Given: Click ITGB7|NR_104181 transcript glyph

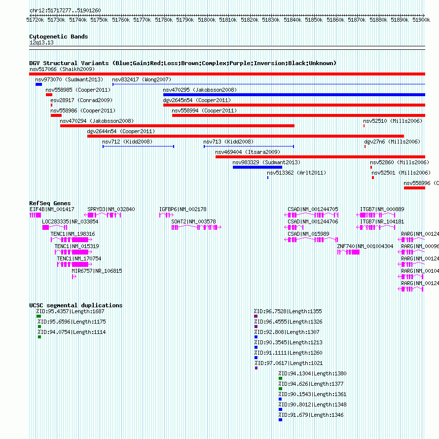Looking at the screenshot, I should [x=376, y=227].
